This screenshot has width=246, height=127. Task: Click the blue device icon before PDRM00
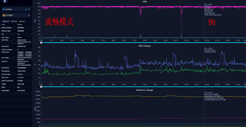tap(4, 9)
